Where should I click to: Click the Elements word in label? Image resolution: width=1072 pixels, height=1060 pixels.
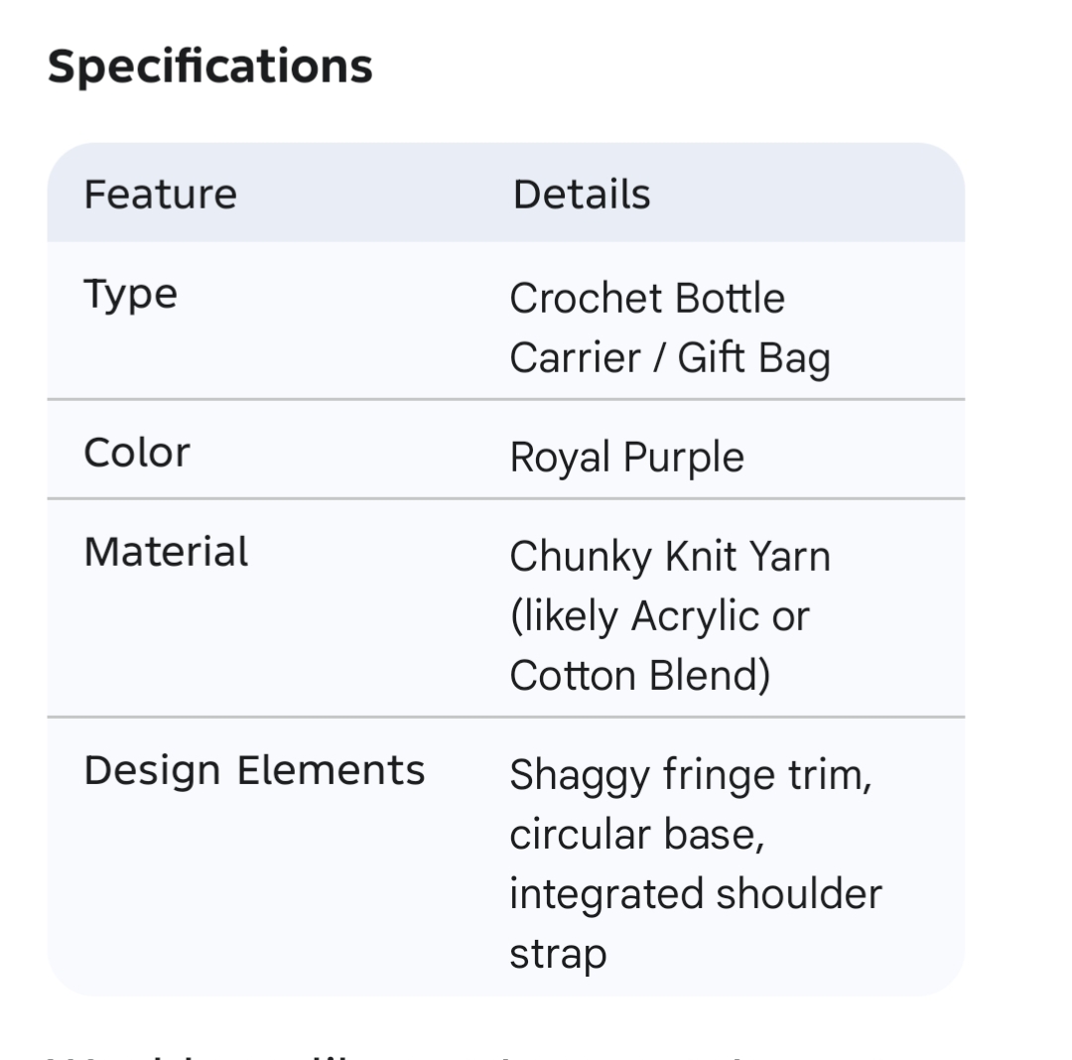point(331,770)
